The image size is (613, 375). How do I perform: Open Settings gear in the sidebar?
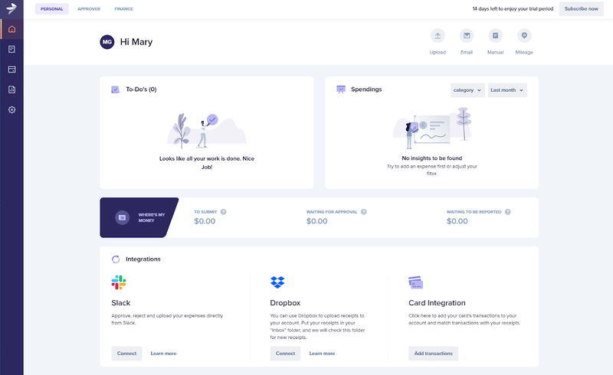pyautogui.click(x=11, y=109)
